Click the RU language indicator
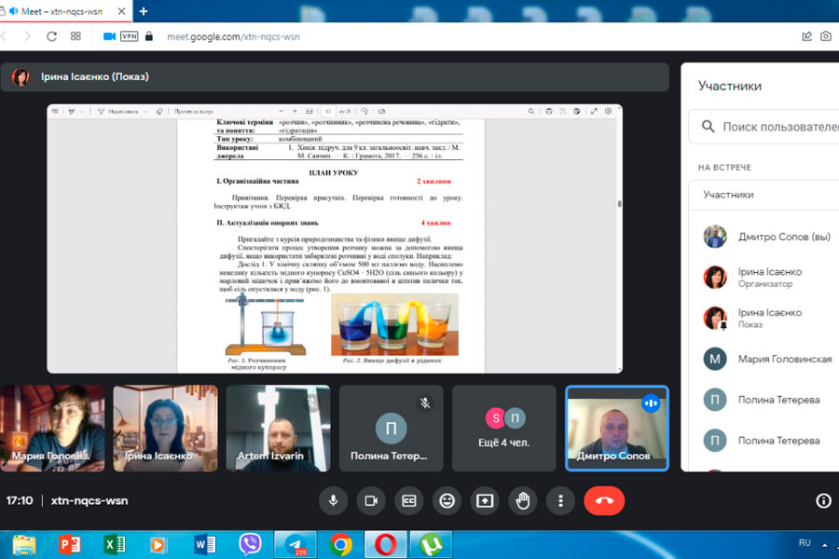 pos(805,543)
